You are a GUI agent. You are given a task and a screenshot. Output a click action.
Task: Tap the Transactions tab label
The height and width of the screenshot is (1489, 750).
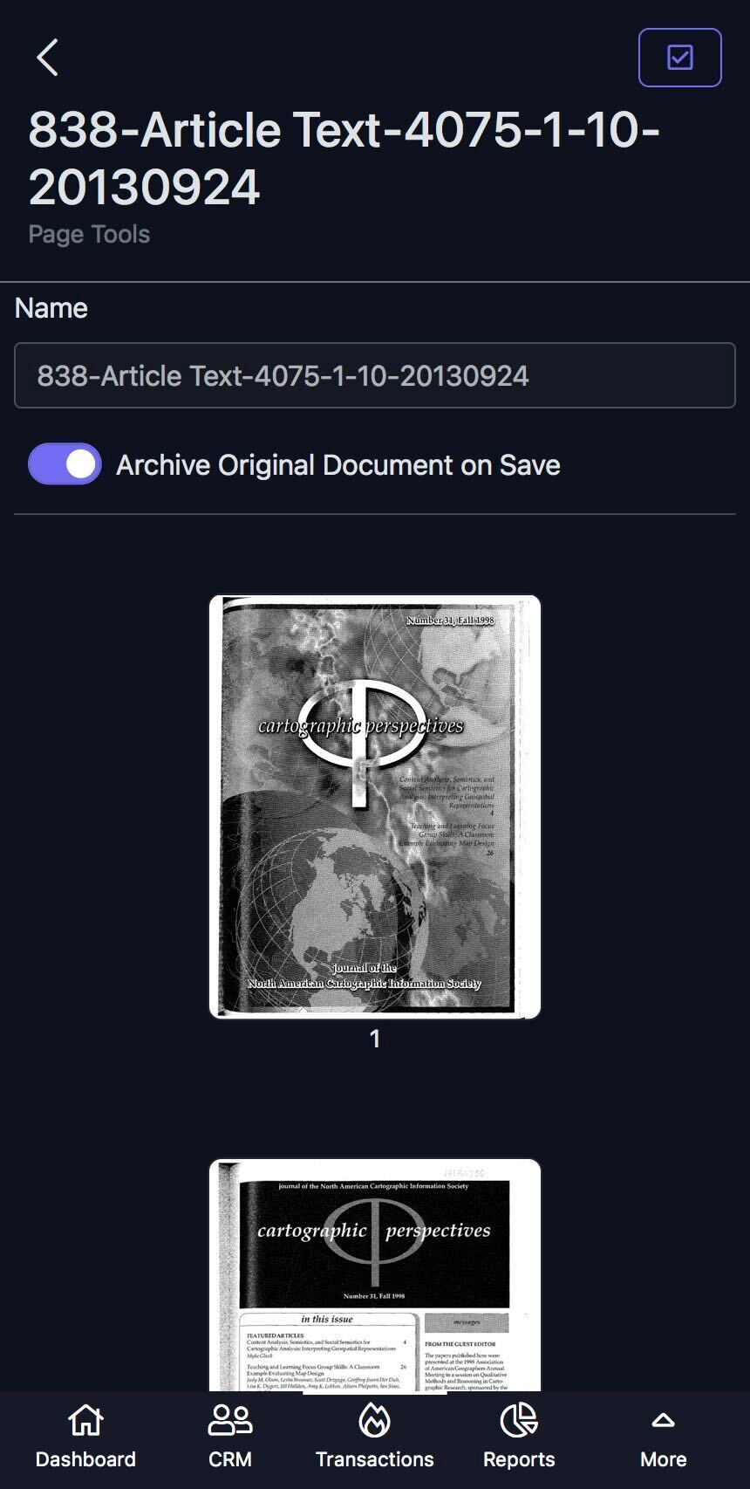tap(374, 1459)
